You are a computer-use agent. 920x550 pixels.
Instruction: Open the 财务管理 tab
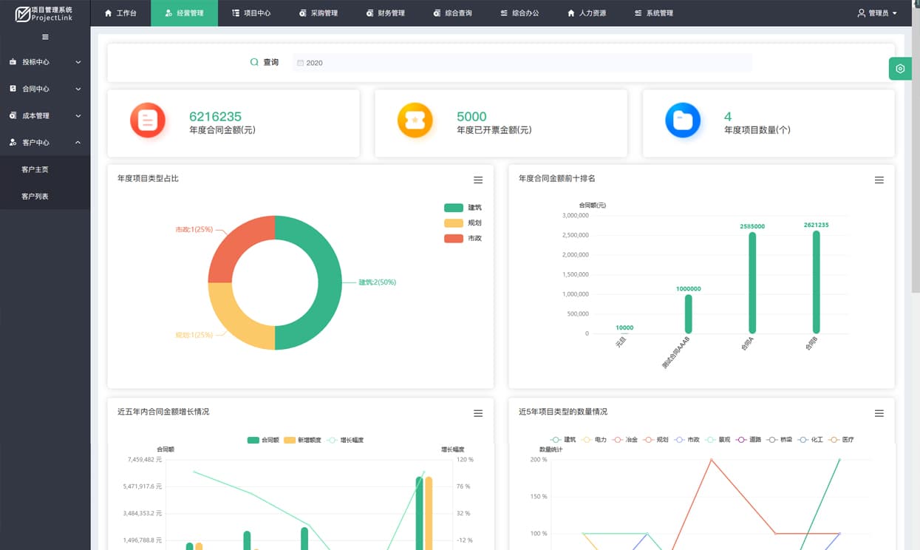(386, 13)
